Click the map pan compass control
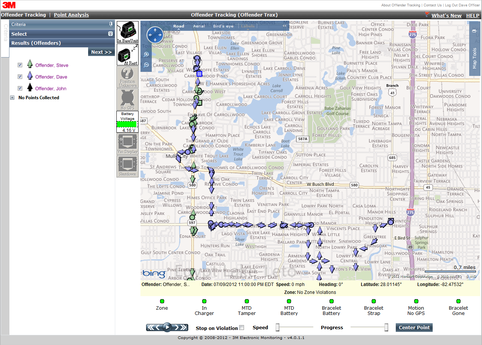This screenshot has width=482, height=345. click(x=155, y=35)
